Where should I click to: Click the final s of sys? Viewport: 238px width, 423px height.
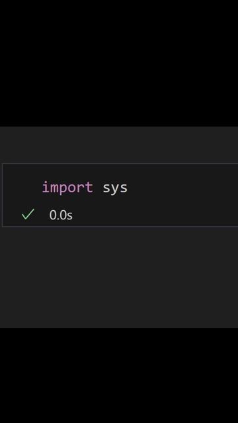[x=124, y=188]
